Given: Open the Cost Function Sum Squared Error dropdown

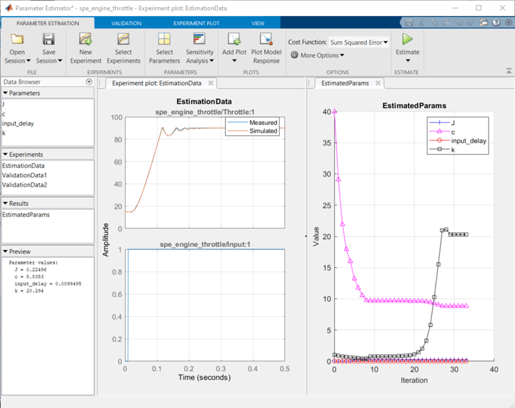Looking at the screenshot, I should click(x=359, y=42).
